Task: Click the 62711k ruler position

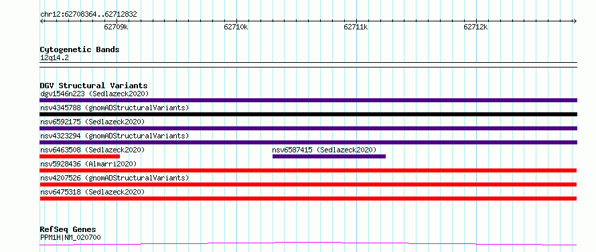Action: (356, 27)
